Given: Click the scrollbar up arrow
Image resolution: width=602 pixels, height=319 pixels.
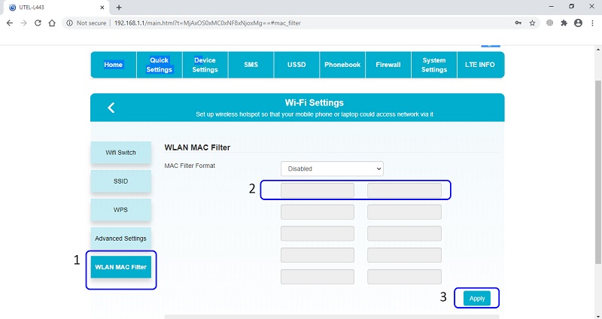Looking at the screenshot, I should point(597,50).
